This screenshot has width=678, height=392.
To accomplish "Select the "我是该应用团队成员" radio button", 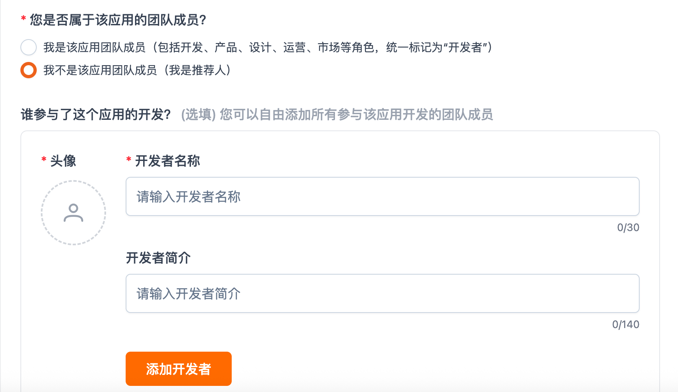I will click(x=29, y=47).
